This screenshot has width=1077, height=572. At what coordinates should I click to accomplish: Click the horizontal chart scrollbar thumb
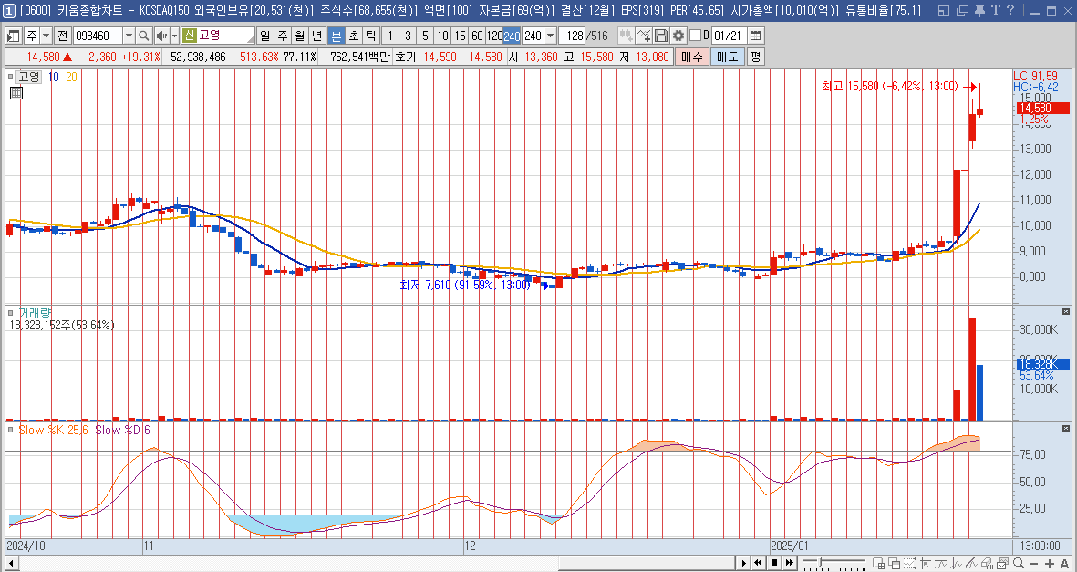(x=646, y=564)
